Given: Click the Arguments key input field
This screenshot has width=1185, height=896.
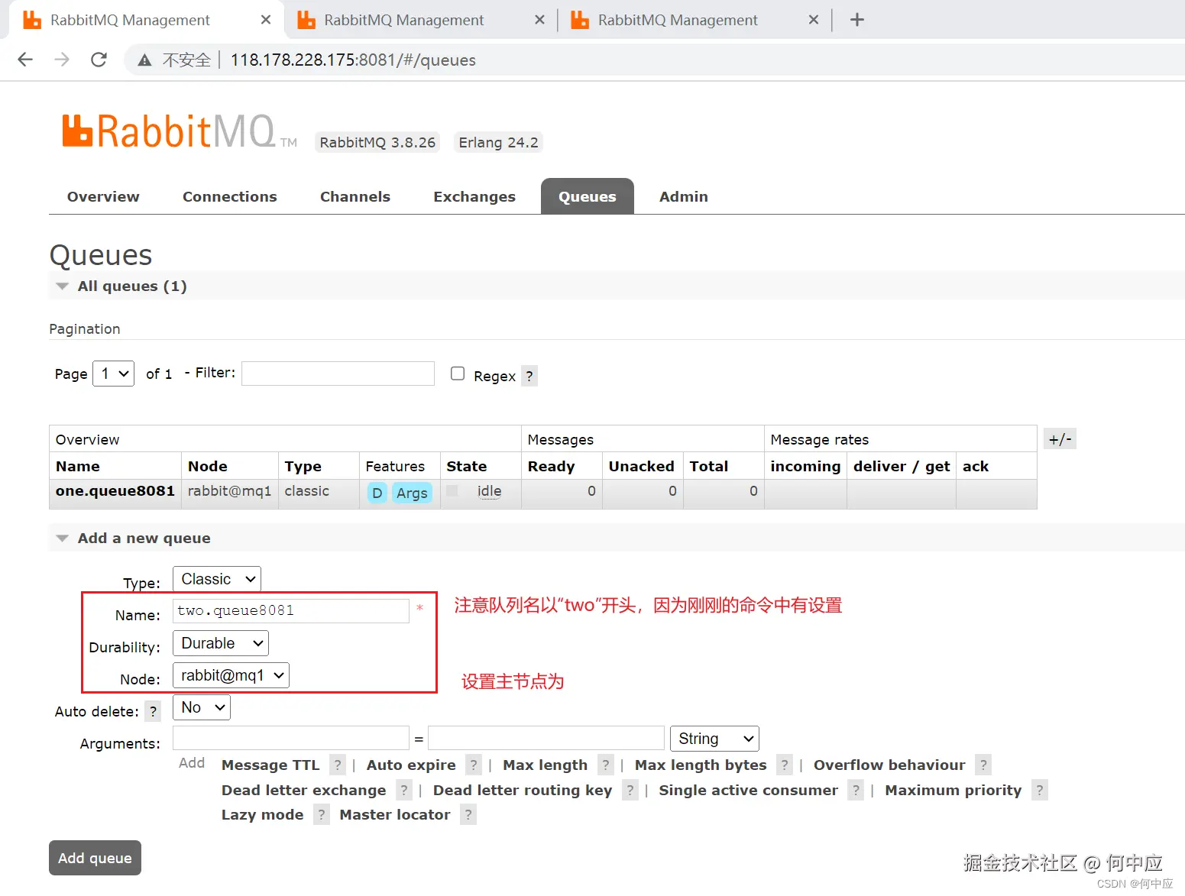Looking at the screenshot, I should (291, 738).
